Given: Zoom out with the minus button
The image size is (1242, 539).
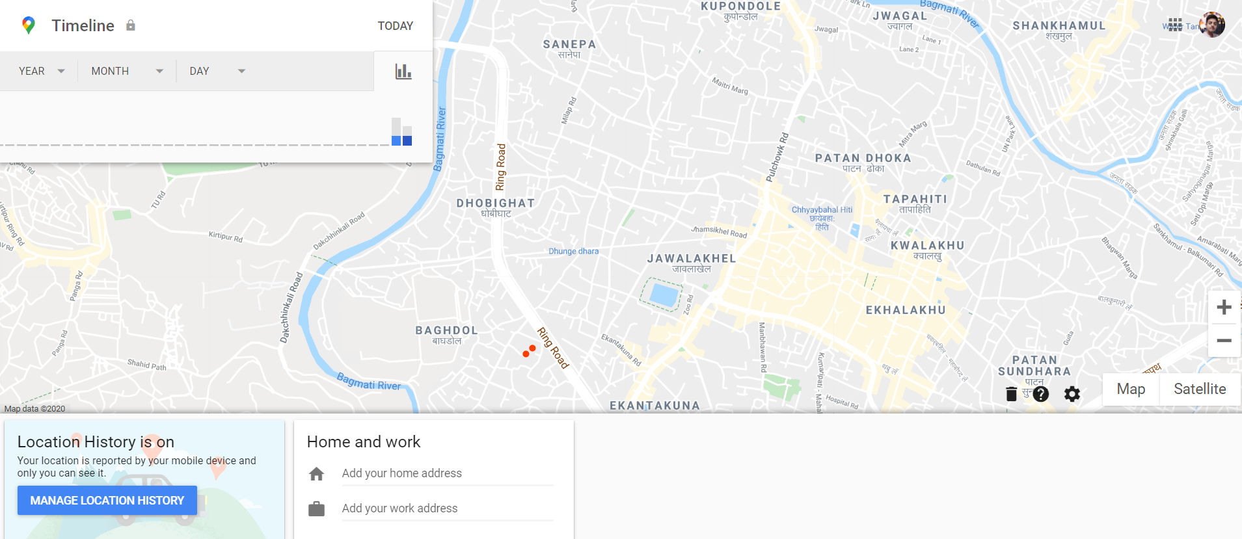Looking at the screenshot, I should coord(1224,341).
